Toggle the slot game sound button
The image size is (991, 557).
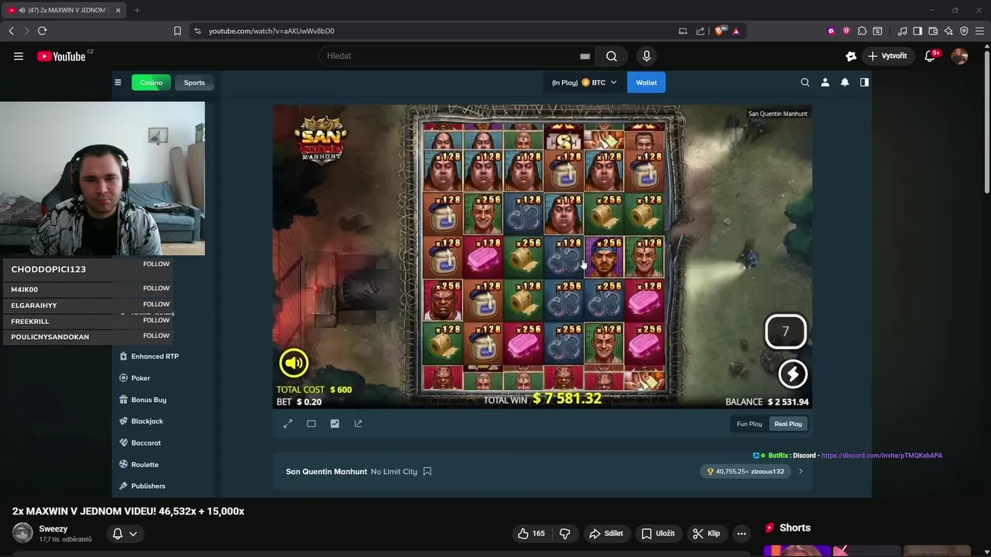coord(293,363)
